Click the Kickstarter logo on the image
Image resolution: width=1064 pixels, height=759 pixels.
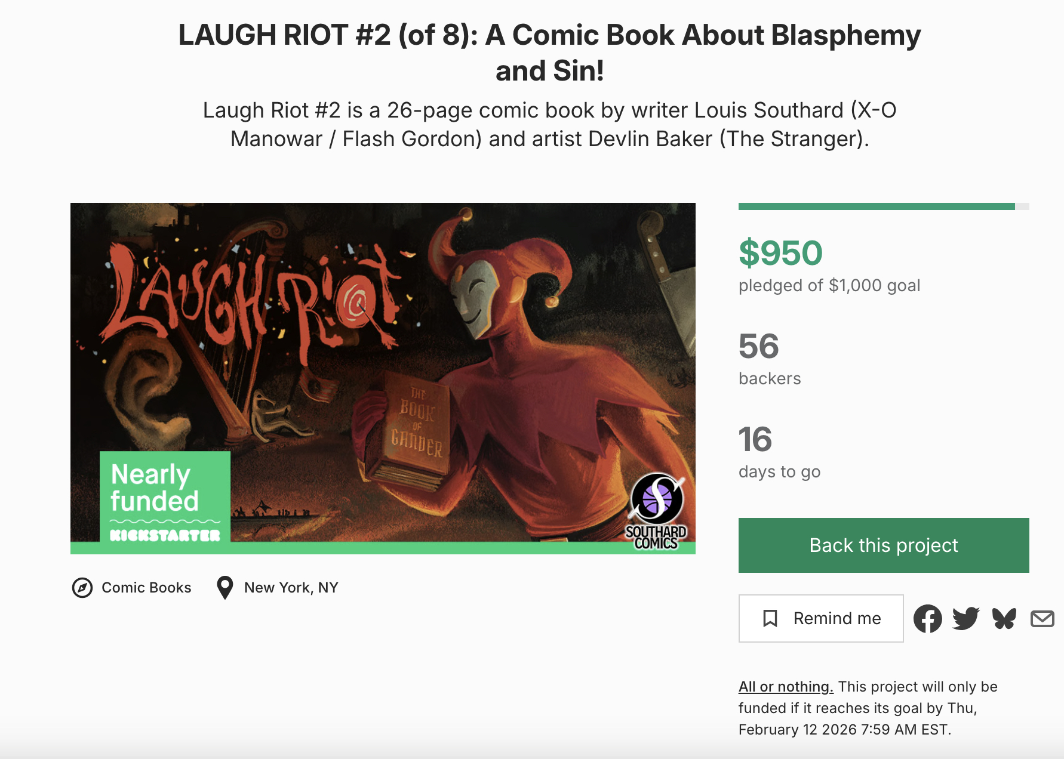pos(165,535)
